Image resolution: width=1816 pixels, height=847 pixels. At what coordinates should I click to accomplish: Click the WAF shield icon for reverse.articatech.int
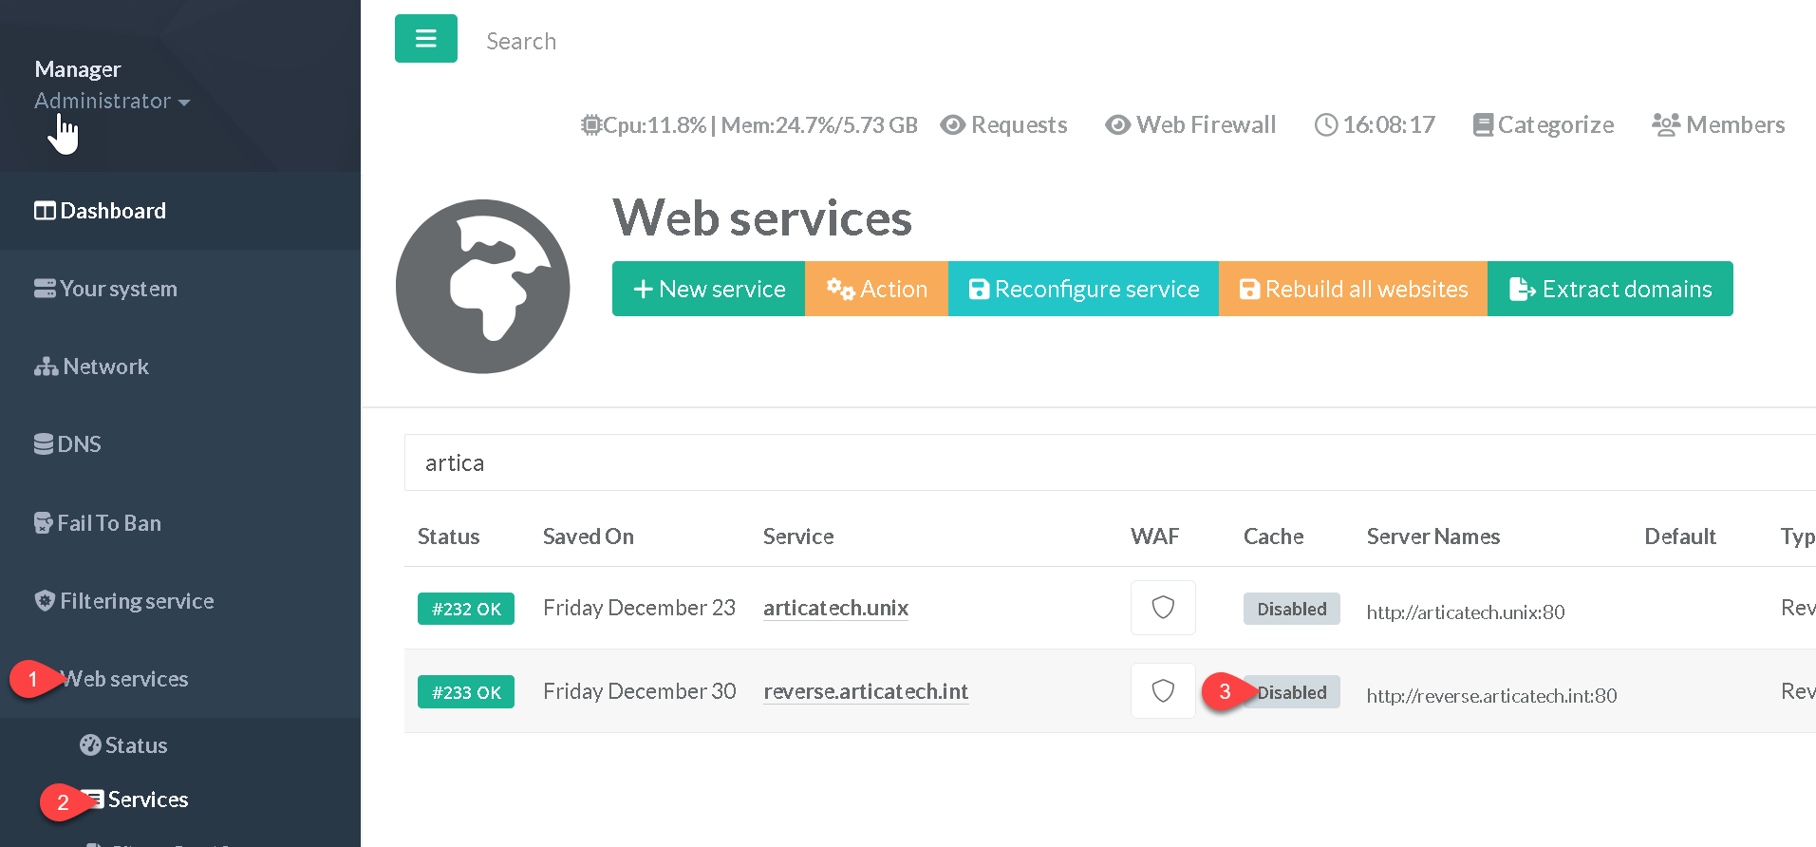tap(1163, 691)
